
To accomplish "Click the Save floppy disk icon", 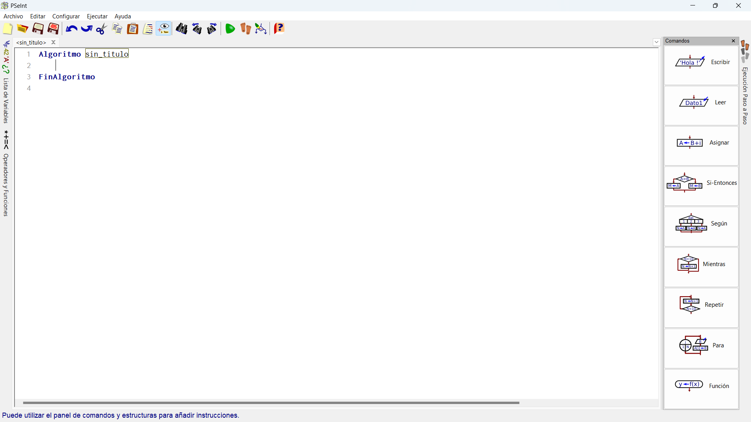I will click(38, 29).
